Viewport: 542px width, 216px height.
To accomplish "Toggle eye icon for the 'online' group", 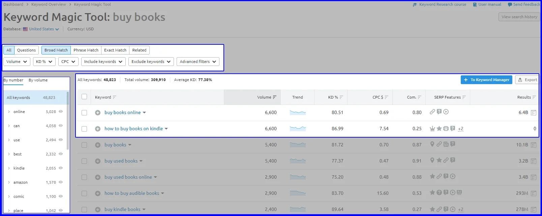I will [x=61, y=111].
